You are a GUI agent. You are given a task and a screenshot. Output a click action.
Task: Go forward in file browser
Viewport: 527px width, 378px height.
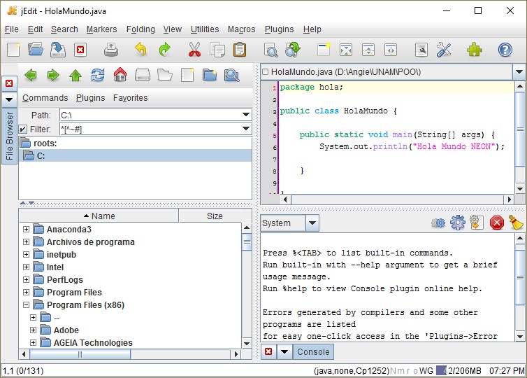pos(53,75)
